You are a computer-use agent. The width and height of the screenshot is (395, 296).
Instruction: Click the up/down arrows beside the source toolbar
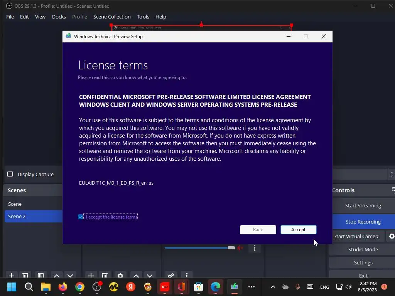click(x=392, y=175)
